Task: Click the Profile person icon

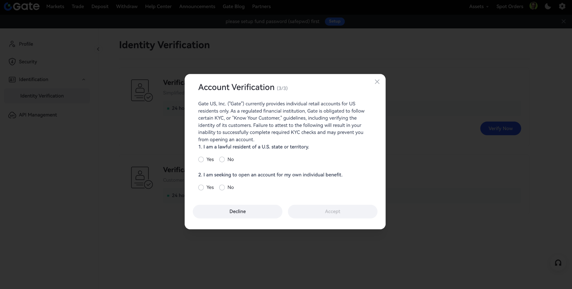Action: (12, 44)
